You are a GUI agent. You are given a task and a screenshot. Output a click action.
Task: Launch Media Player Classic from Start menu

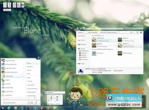13,68
